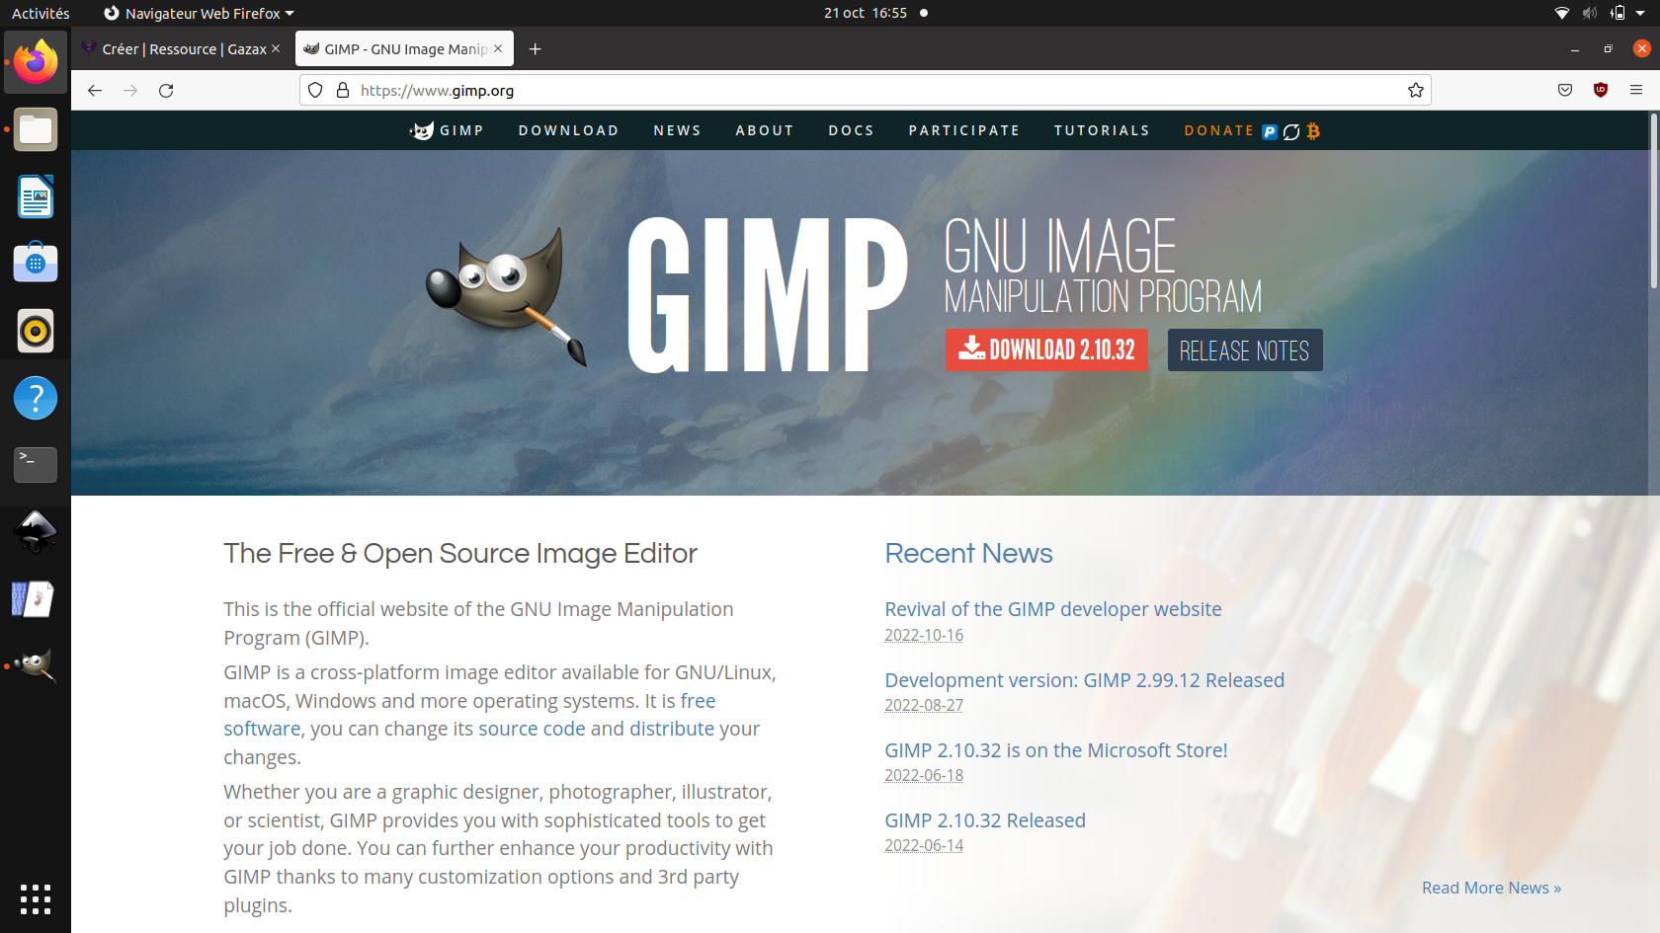The height and width of the screenshot is (933, 1660).
Task: Launch GIMP from the Ubuntu dock
Action: click(36, 665)
